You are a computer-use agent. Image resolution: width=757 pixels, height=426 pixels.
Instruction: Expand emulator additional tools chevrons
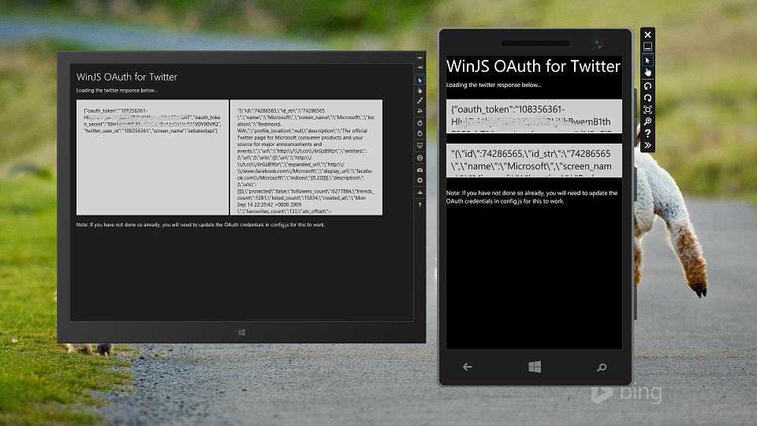[x=647, y=145]
